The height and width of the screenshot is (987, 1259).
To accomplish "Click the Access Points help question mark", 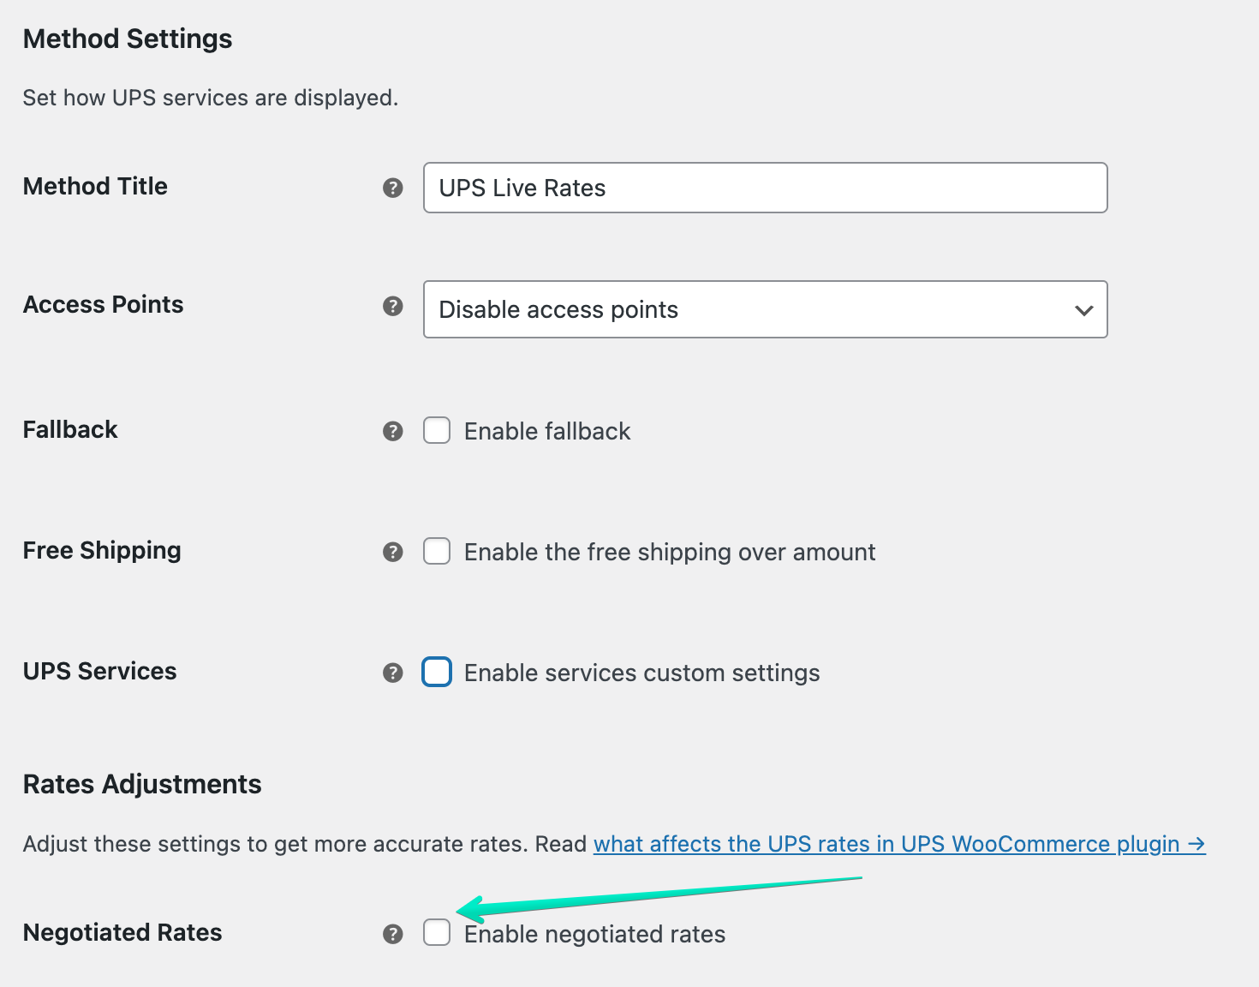I will (x=392, y=306).
